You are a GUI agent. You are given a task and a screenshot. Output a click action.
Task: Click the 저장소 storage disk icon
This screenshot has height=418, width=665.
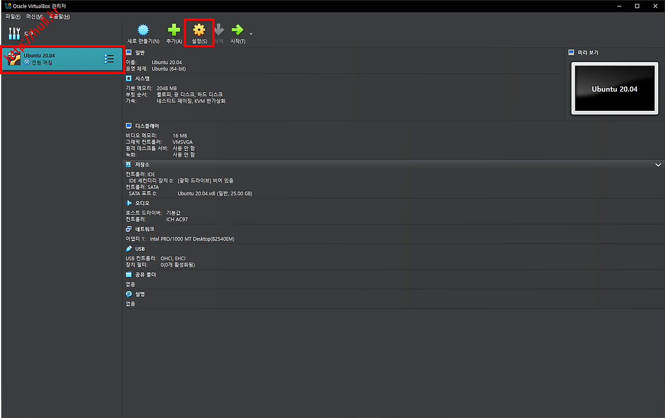pyautogui.click(x=129, y=165)
